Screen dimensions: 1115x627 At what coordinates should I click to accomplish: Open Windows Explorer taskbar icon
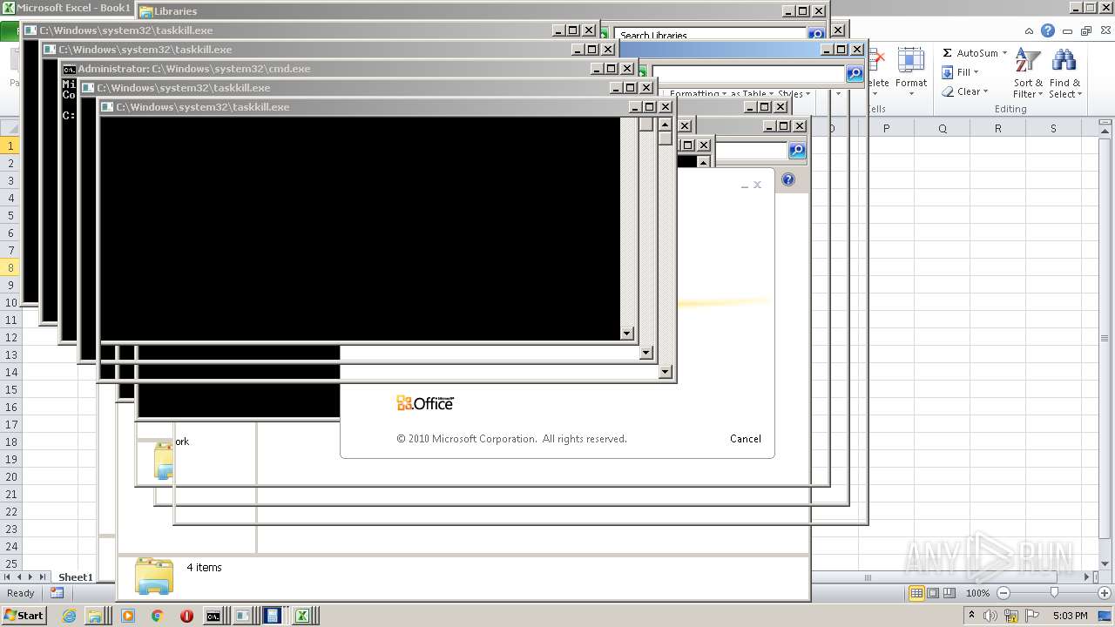coord(94,616)
